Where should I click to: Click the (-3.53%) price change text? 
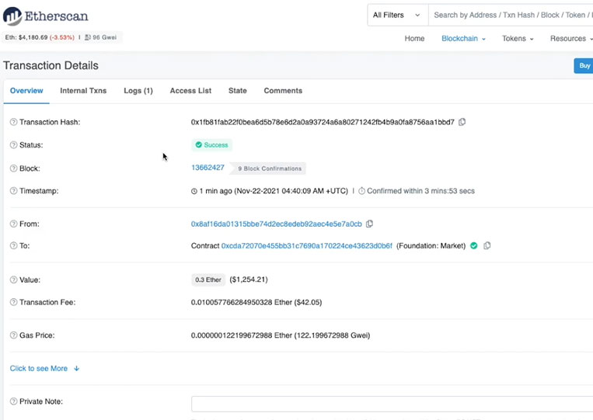click(x=62, y=37)
